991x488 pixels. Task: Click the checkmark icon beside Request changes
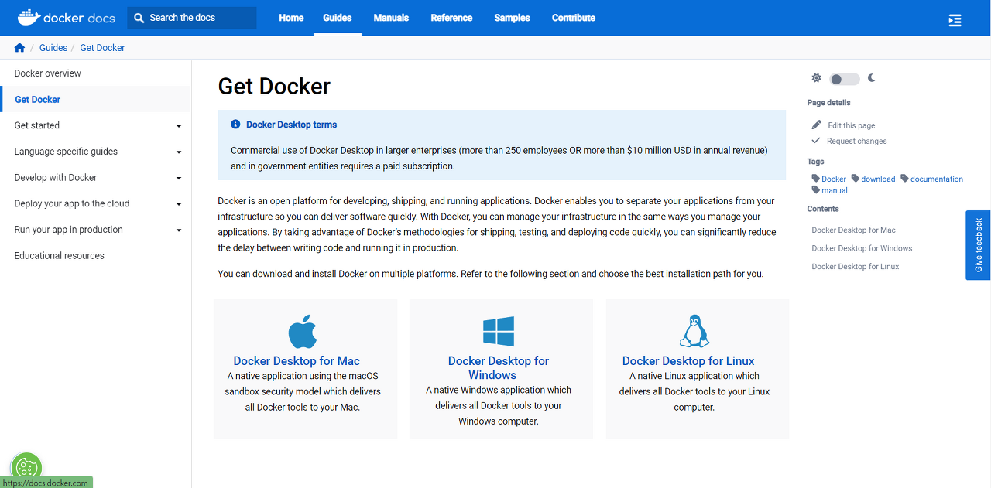(x=815, y=141)
